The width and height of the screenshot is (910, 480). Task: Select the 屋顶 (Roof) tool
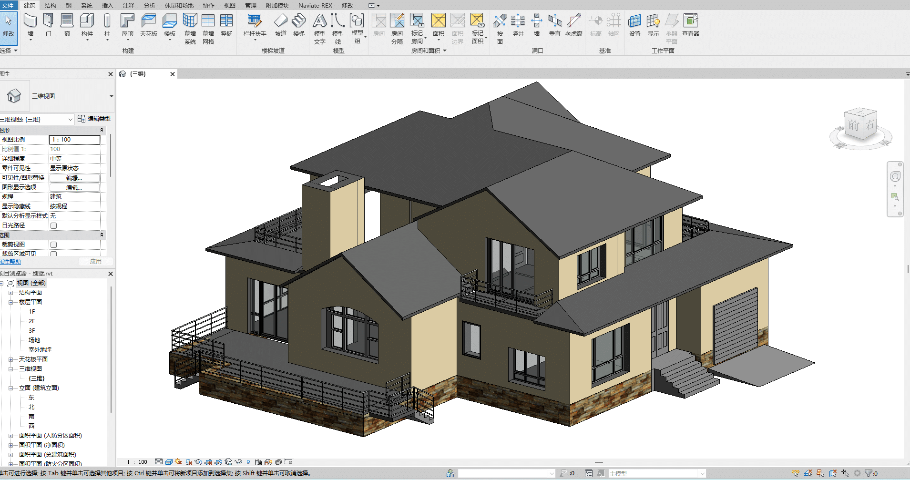tap(127, 21)
